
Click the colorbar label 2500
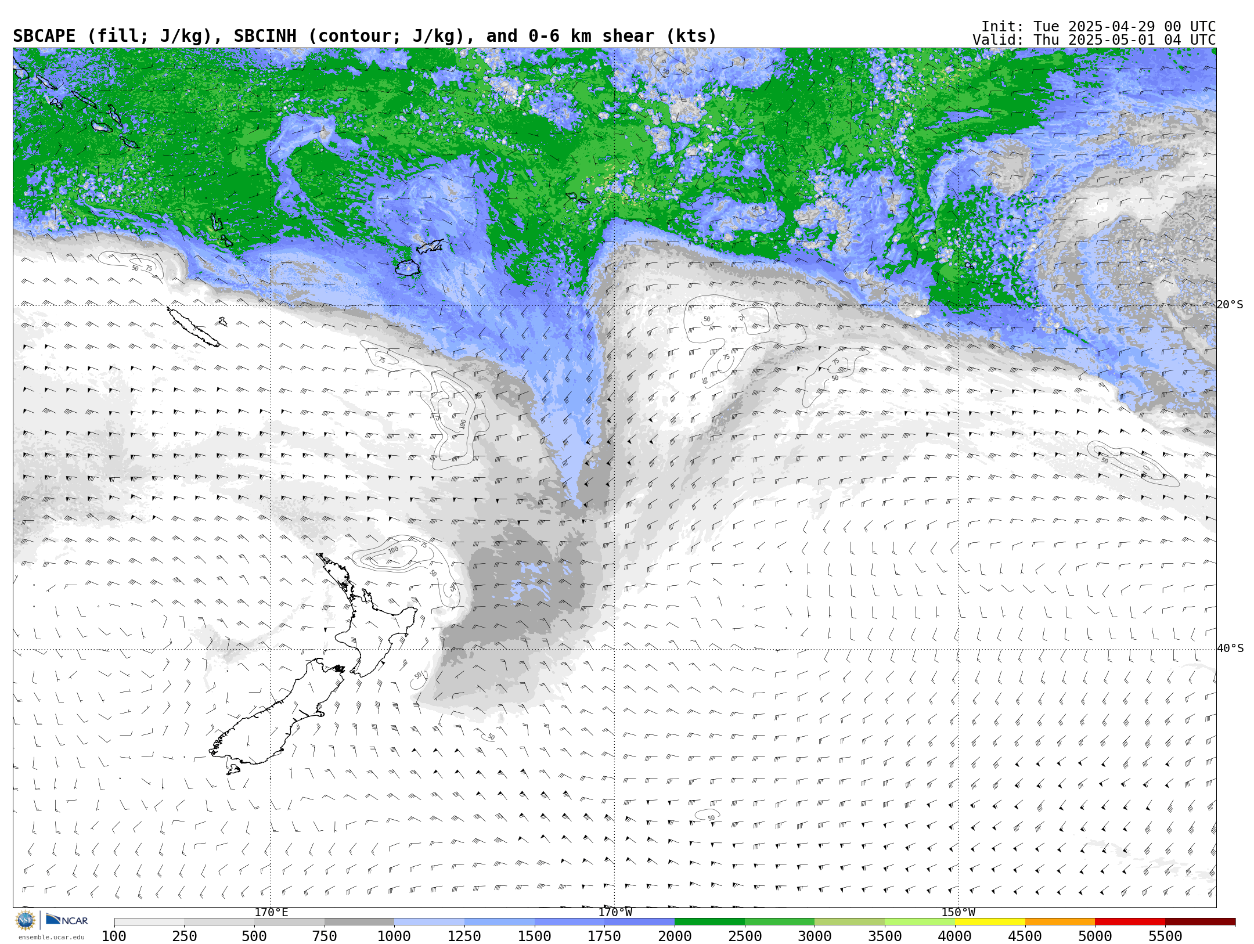[745, 936]
